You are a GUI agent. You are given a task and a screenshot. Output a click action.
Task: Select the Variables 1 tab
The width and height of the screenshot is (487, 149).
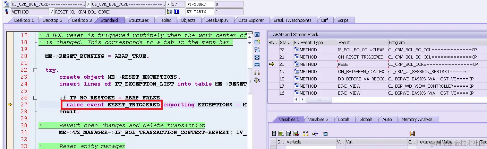click(x=289, y=119)
